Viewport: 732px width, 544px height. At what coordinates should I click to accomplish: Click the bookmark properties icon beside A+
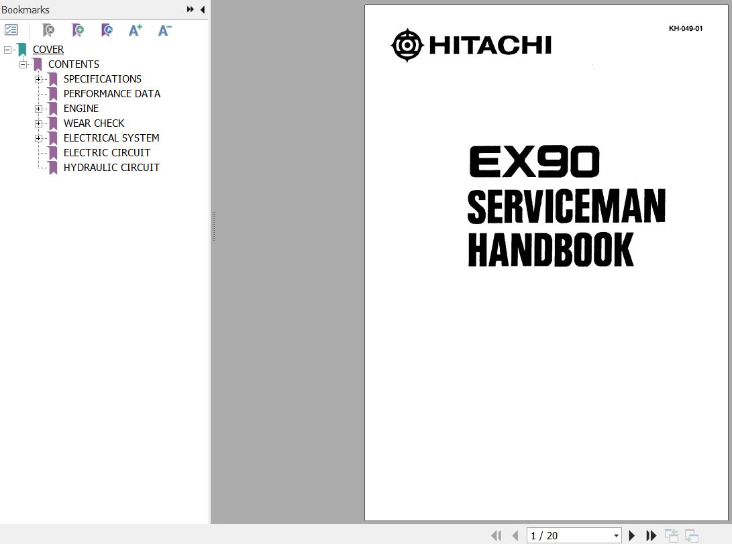[x=107, y=30]
